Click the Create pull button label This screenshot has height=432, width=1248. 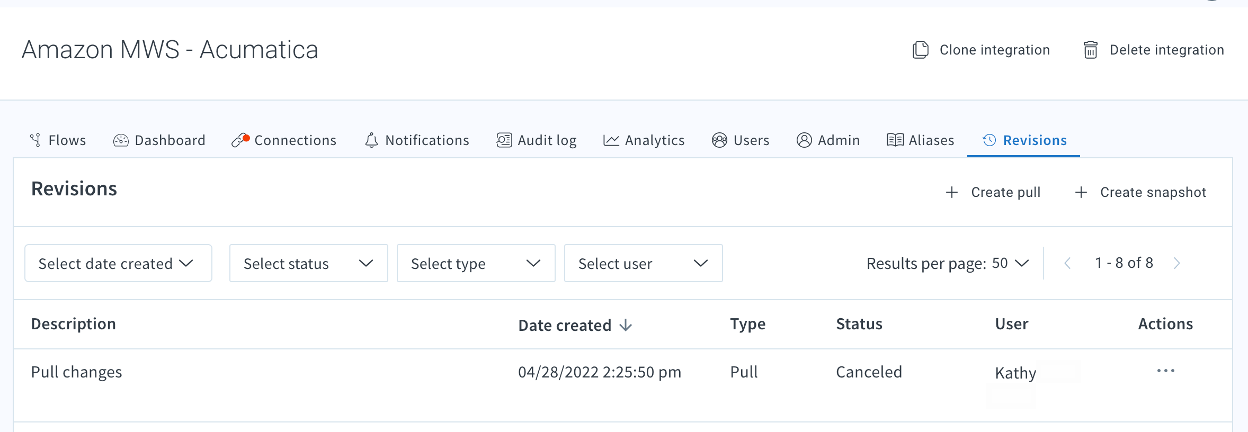pyautogui.click(x=1006, y=192)
